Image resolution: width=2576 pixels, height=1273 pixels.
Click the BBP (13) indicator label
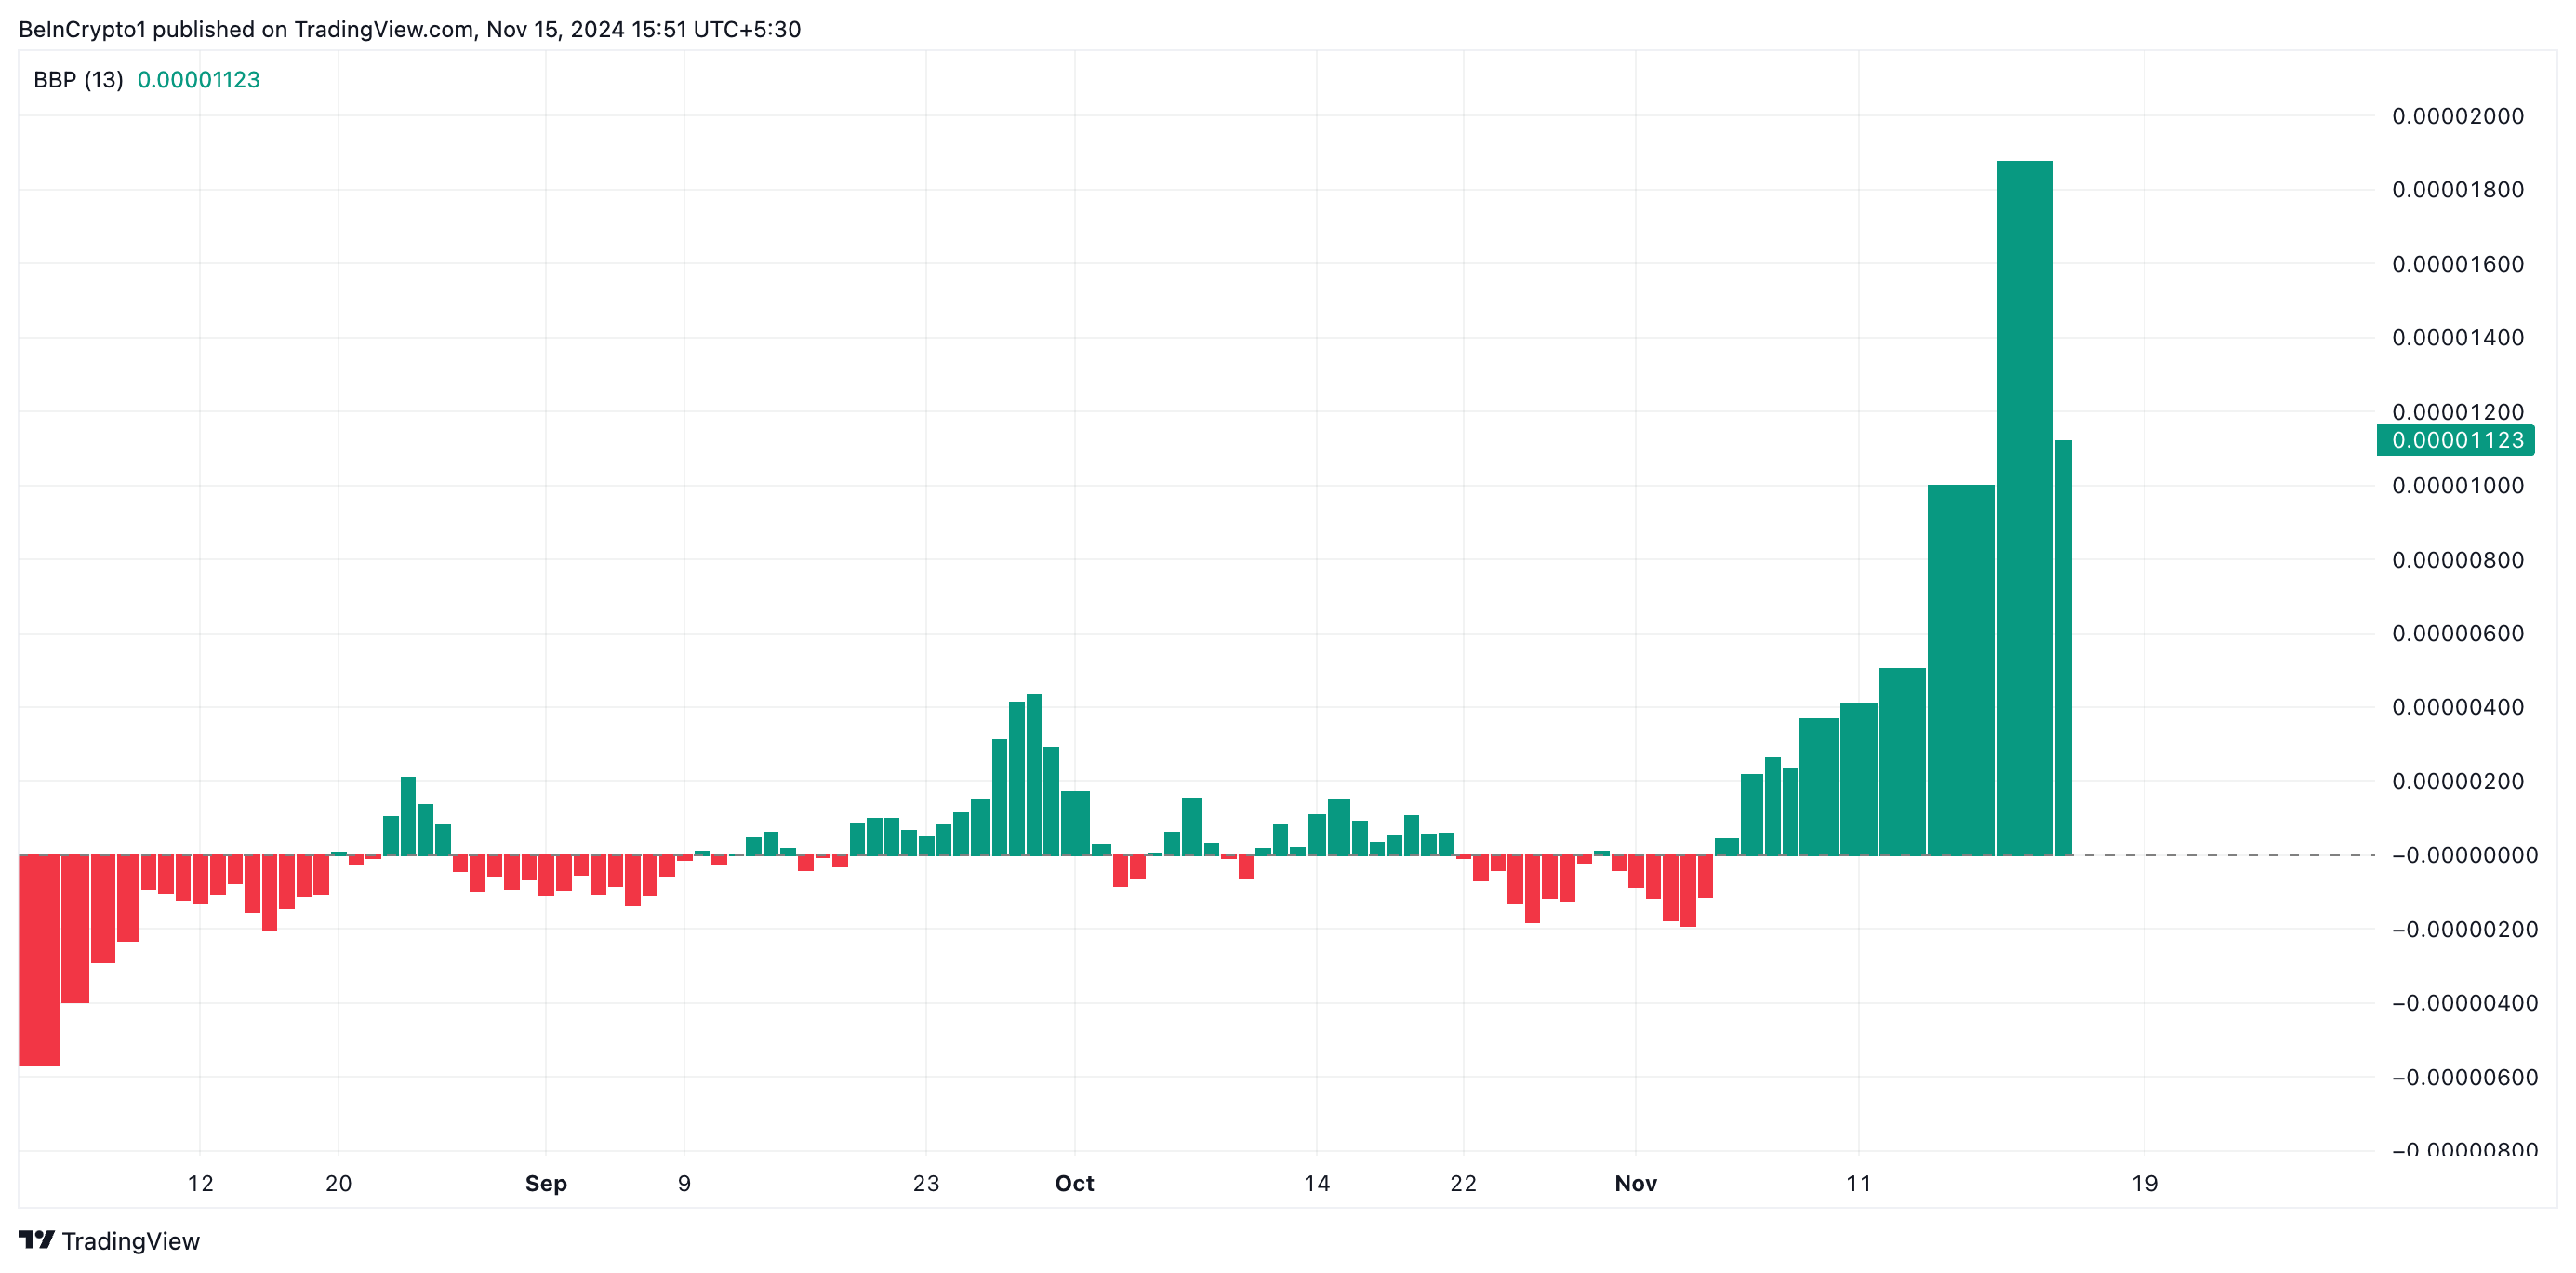click(x=78, y=80)
